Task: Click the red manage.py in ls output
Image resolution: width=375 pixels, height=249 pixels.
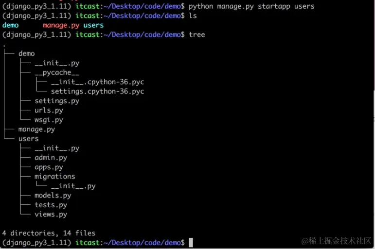Action: [61, 25]
